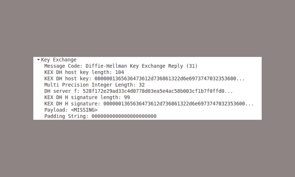Image resolution: width=295 pixels, height=177 pixels.
Task: Click the host key hex value 0000001365...
Action: click(x=170, y=79)
